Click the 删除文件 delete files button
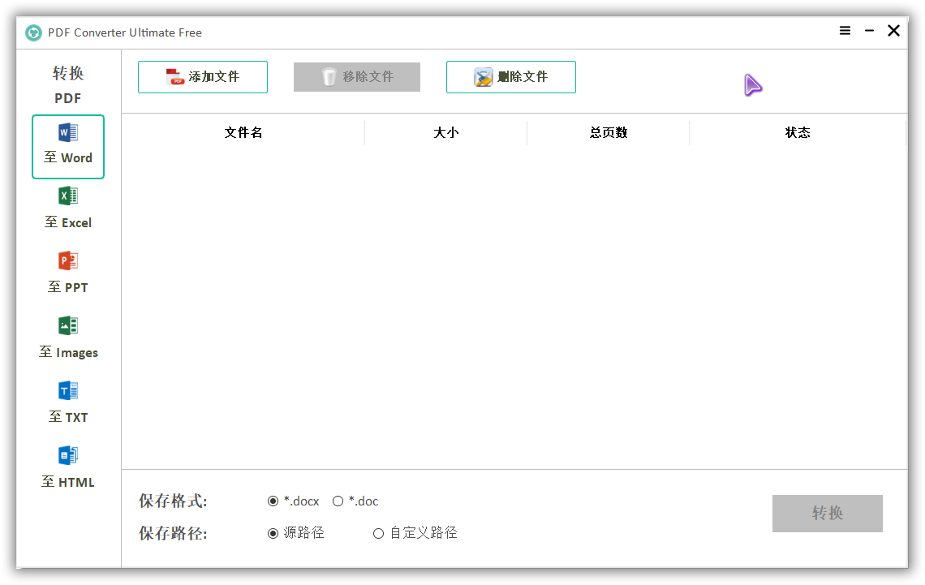Screen dimensions: 925x585 click(511, 77)
